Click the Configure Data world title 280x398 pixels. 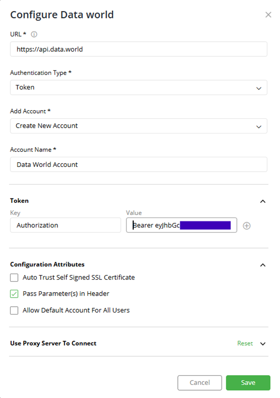click(62, 15)
